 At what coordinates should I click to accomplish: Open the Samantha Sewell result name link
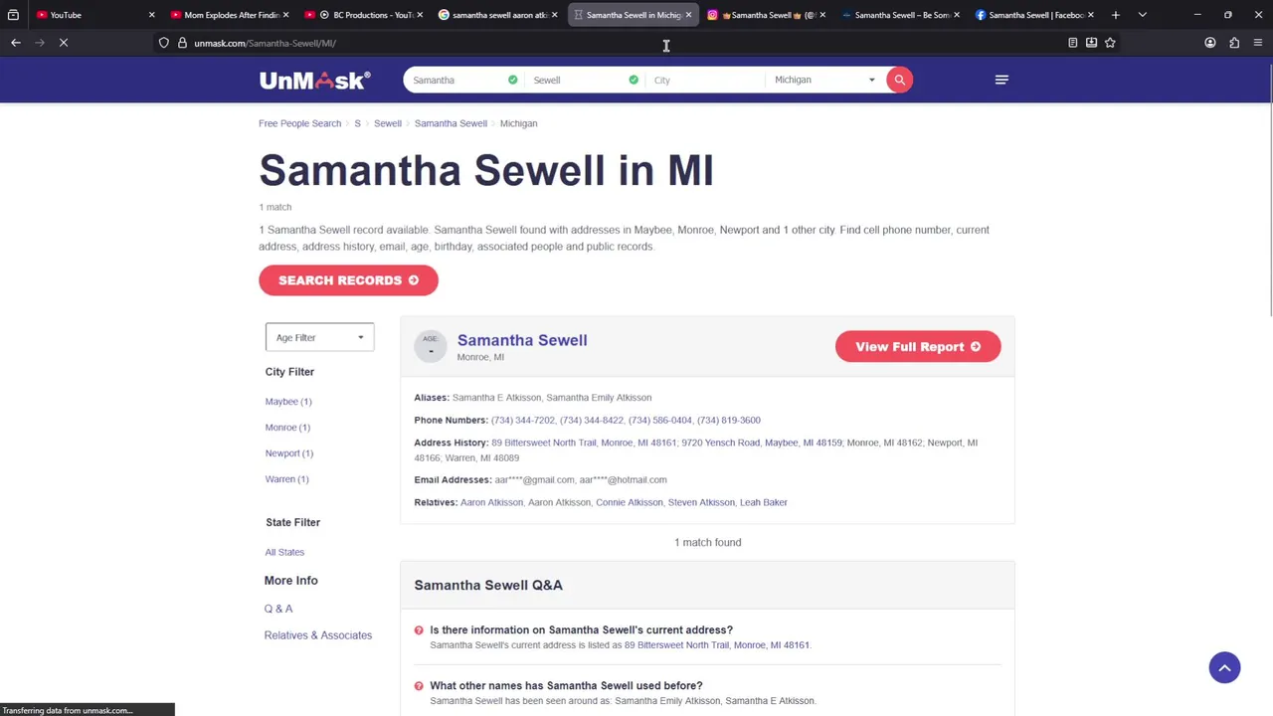[x=522, y=340]
